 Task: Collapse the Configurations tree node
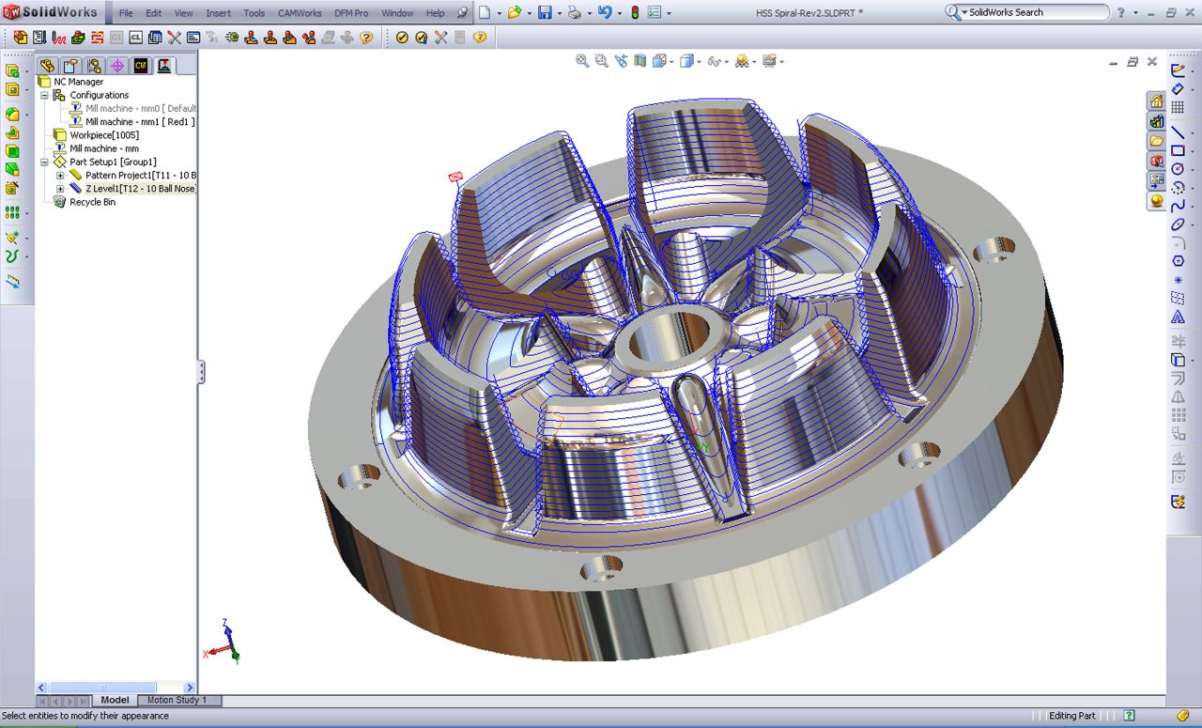coord(44,95)
